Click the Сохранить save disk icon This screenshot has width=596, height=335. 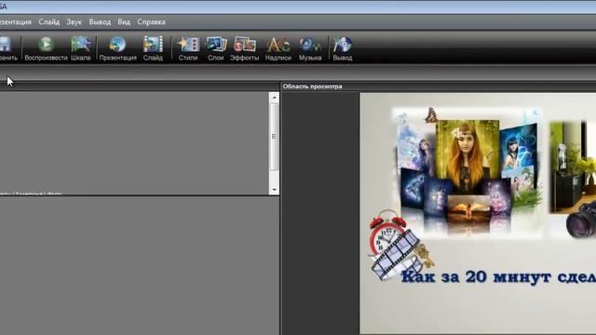point(6,45)
